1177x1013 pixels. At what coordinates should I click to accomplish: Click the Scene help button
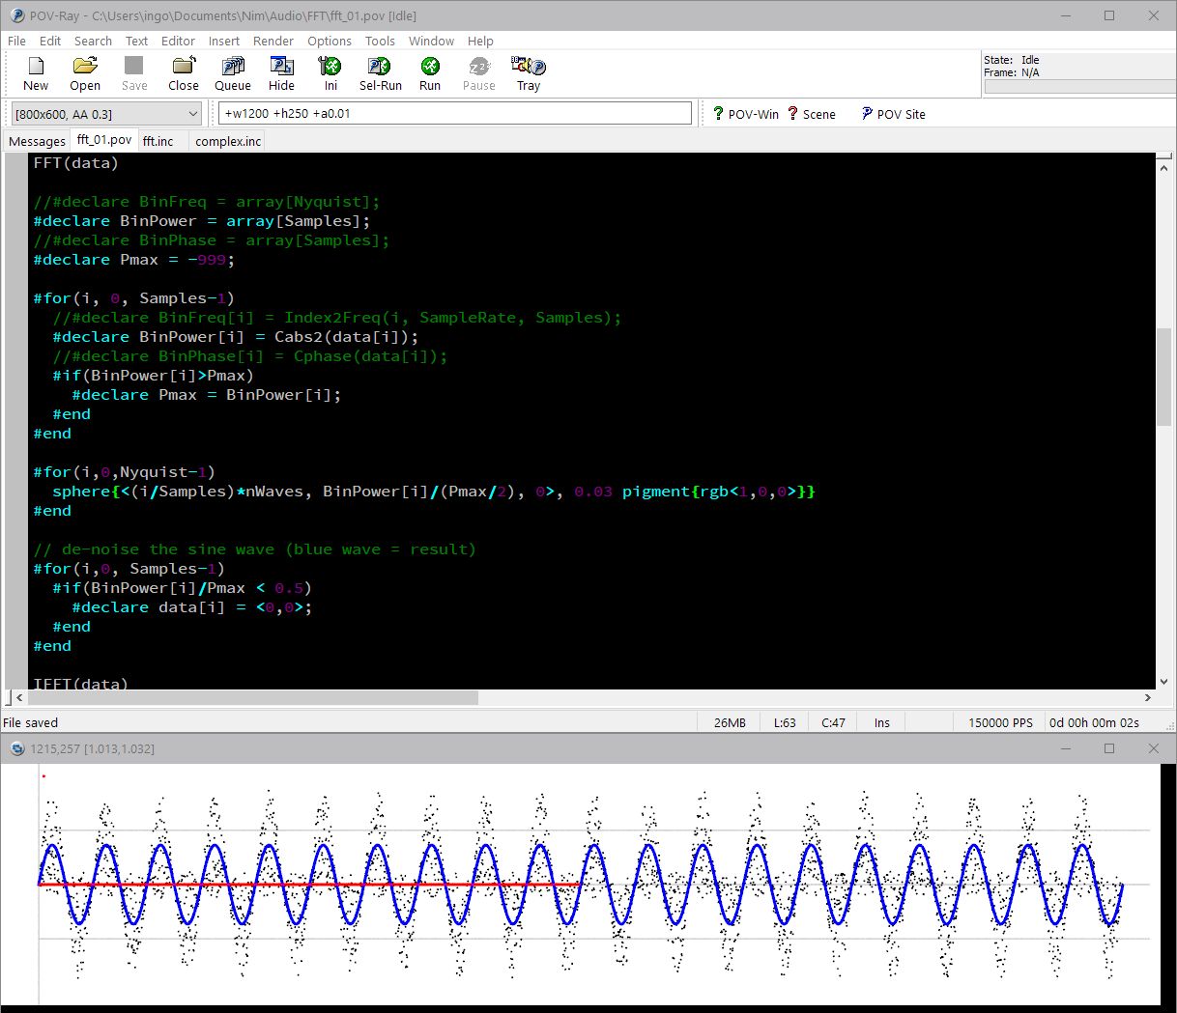point(812,114)
